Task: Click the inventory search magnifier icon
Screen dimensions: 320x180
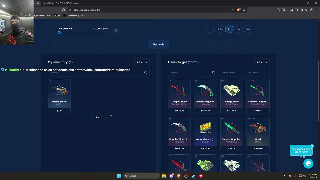Action: 145,72
